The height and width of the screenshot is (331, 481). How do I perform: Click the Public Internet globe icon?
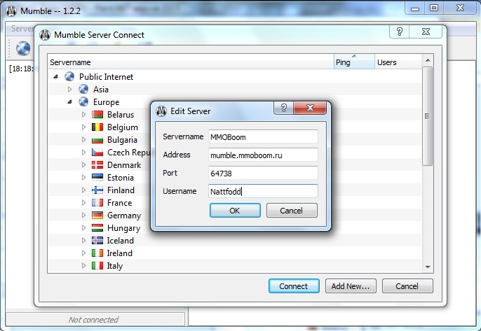click(x=69, y=76)
